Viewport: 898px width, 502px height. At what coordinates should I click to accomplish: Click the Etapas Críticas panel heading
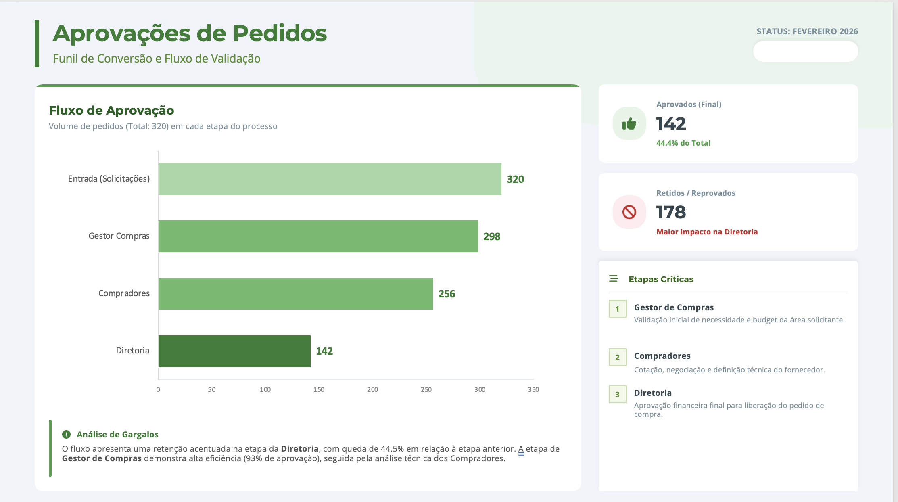(661, 279)
